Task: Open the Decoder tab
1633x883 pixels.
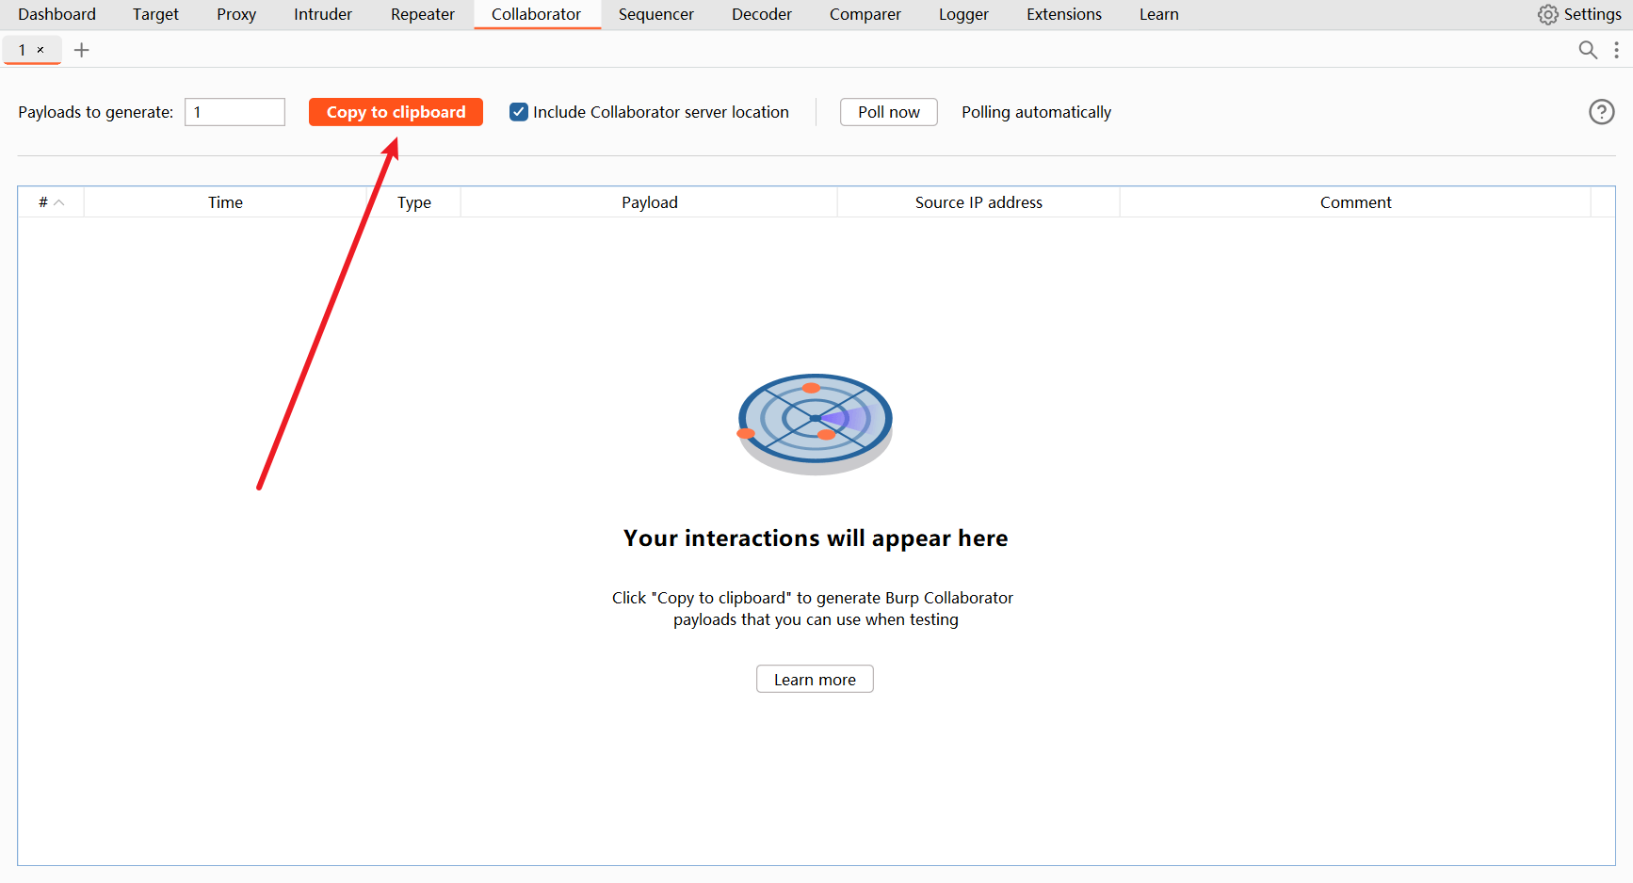Action: (x=762, y=14)
